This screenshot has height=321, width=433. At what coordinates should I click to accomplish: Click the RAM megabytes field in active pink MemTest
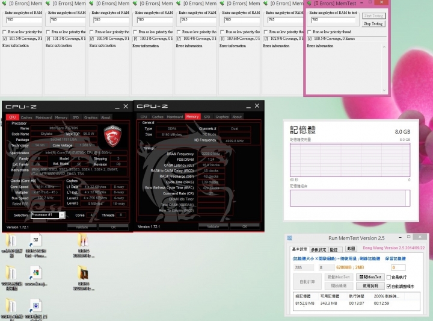pos(333,20)
